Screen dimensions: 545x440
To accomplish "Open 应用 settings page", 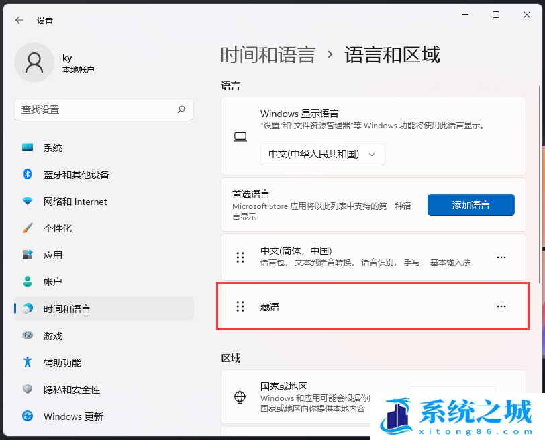I will pos(104,255).
